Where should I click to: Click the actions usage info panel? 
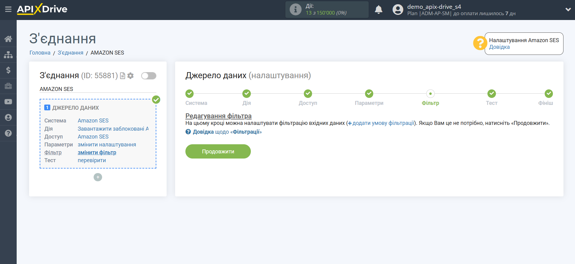pyautogui.click(x=327, y=10)
